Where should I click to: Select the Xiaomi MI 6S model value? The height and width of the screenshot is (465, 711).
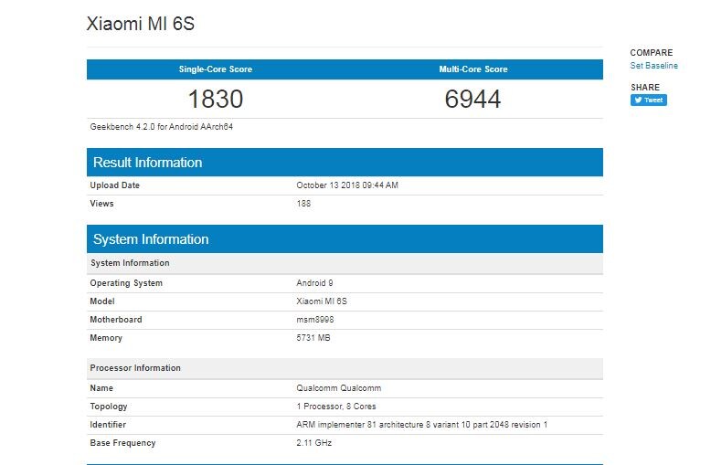(322, 301)
